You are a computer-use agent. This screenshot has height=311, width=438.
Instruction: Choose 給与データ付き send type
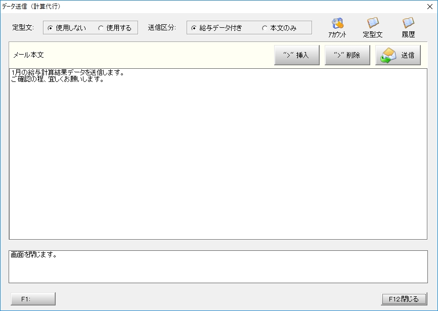[217, 28]
